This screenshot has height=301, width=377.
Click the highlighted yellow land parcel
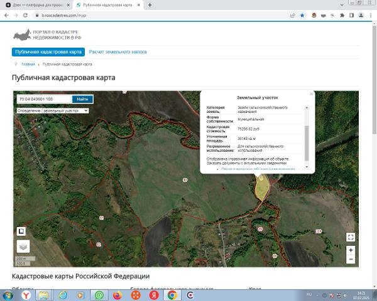(262, 189)
